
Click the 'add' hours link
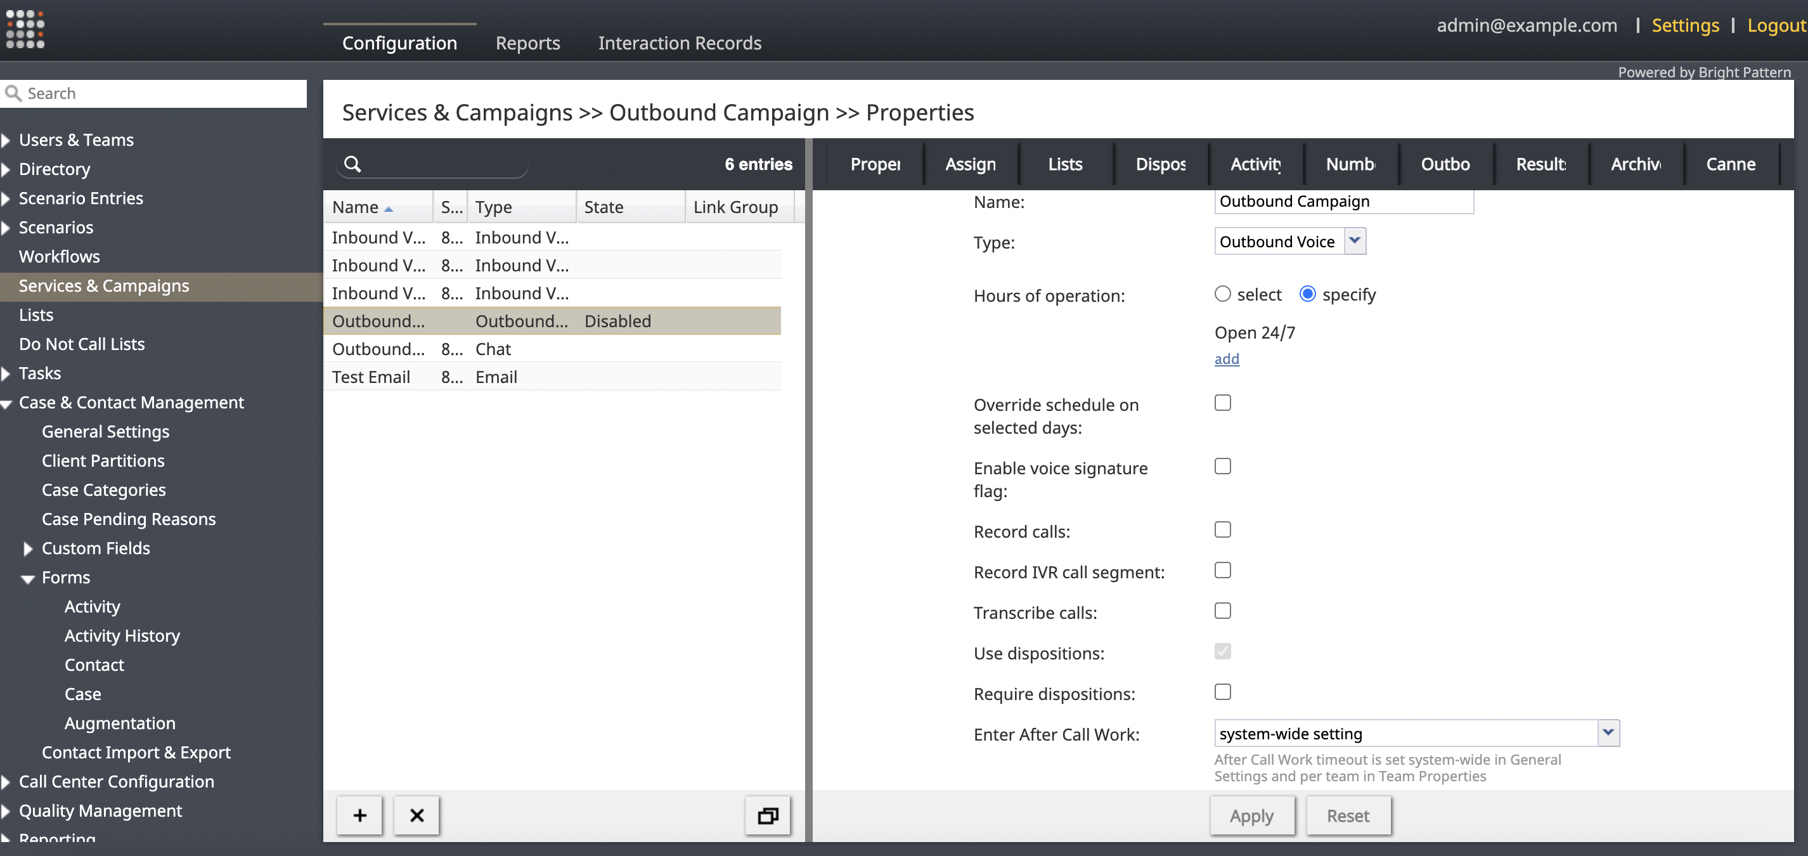point(1227,359)
